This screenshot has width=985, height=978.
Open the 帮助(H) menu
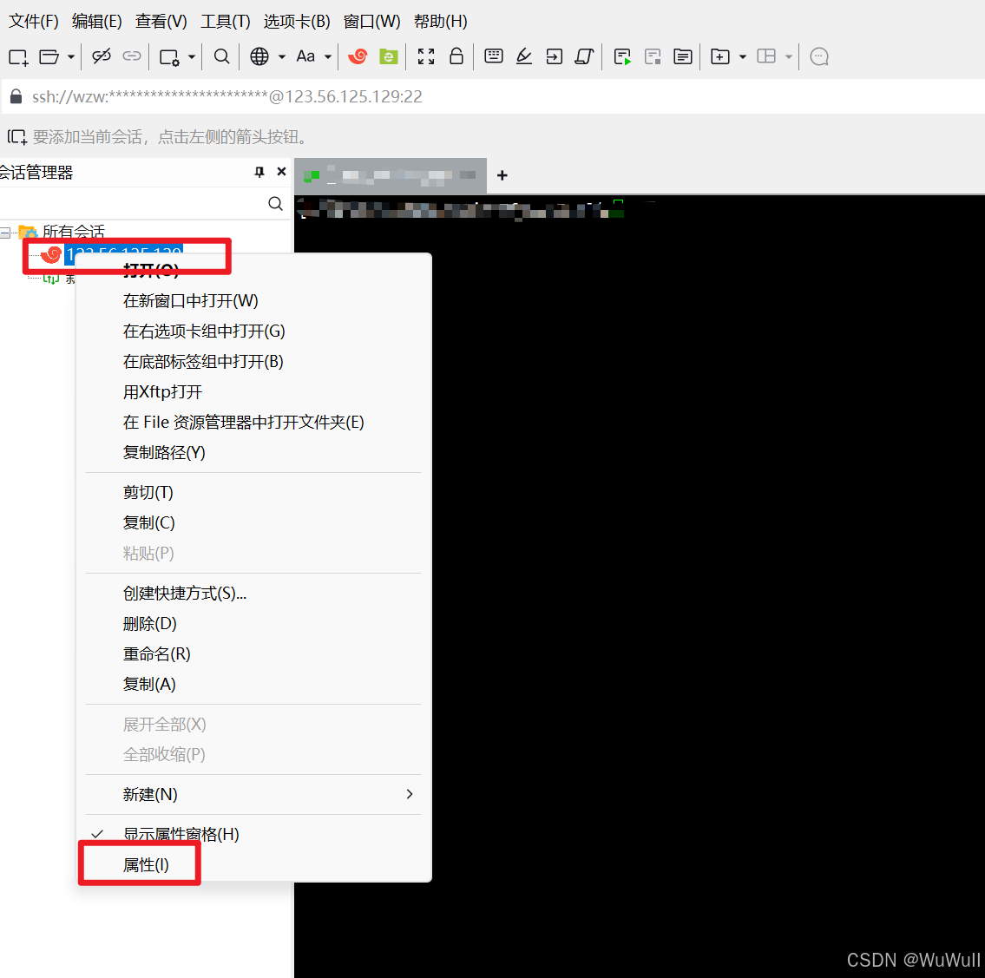pos(440,22)
